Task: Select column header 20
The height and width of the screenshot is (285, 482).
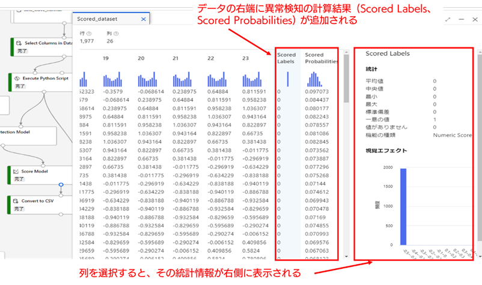Action: (141, 58)
